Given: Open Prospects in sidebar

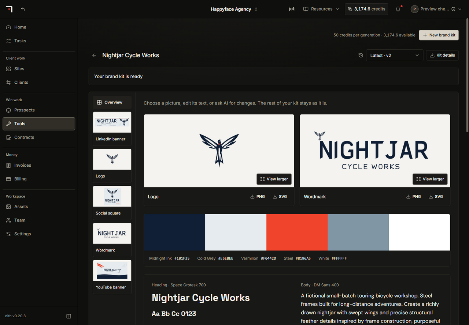Looking at the screenshot, I should [x=39, y=110].
